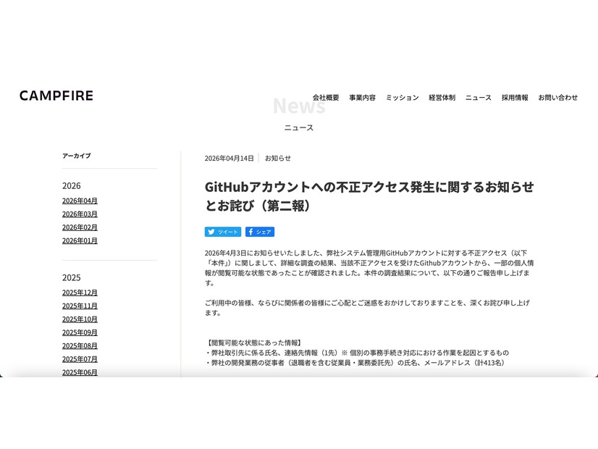Click the 2025 year heading in archive
Viewport: 598px width, 449px height.
72,277
